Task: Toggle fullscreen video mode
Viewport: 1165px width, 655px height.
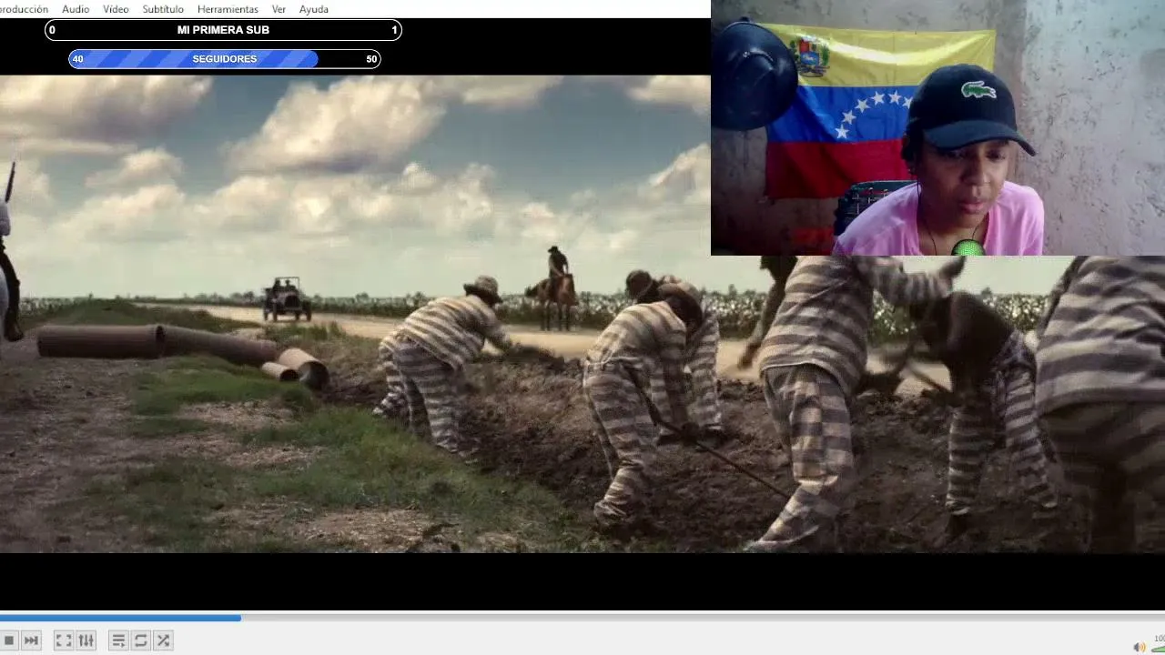Action: click(x=64, y=640)
